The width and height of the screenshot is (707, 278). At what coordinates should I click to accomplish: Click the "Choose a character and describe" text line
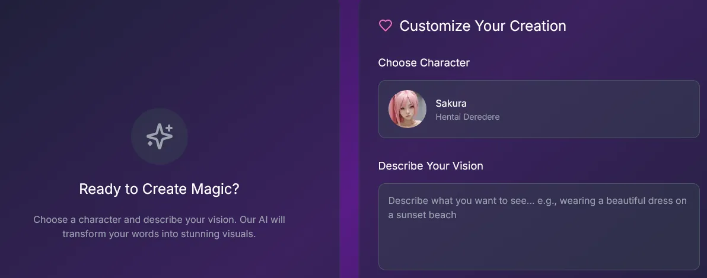pyautogui.click(x=159, y=219)
